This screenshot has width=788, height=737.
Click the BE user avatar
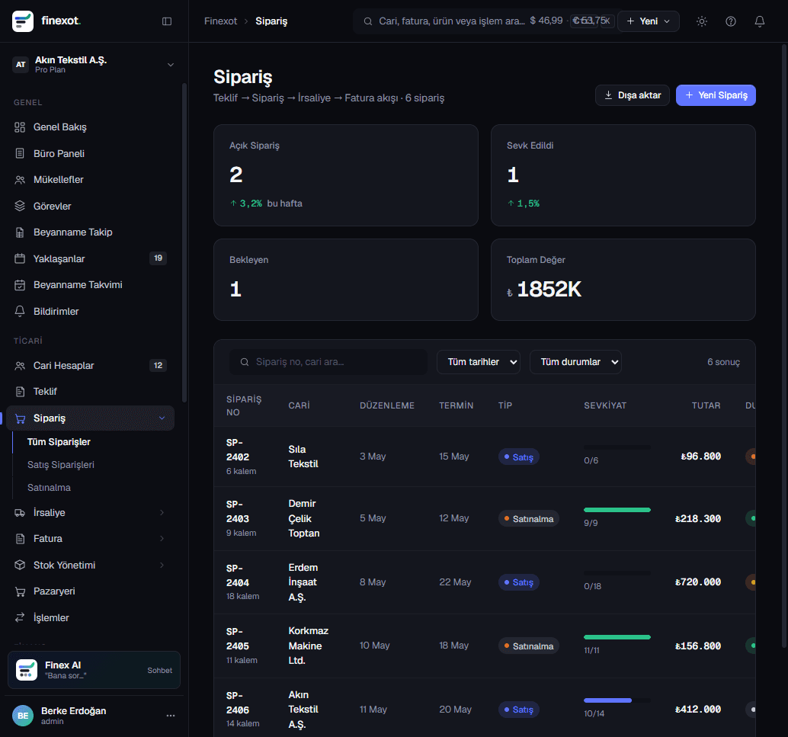coord(23,716)
